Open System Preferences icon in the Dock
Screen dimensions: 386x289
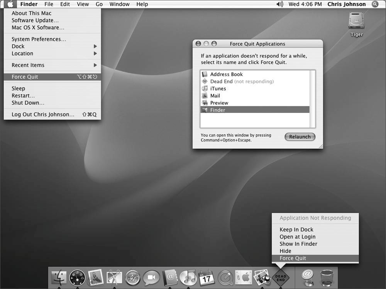point(244,277)
